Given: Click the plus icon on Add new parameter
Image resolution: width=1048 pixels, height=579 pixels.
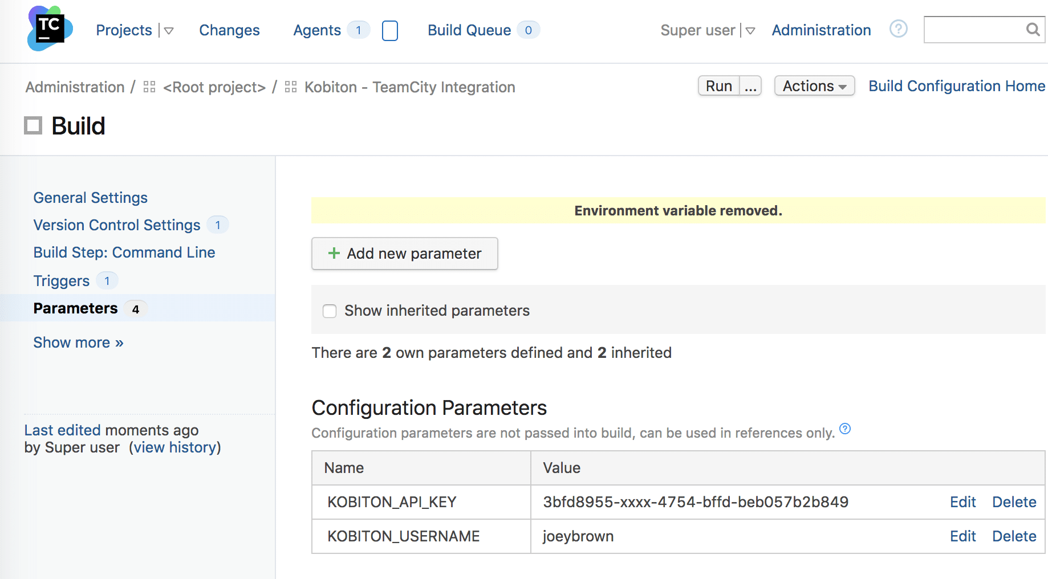Looking at the screenshot, I should tap(334, 253).
